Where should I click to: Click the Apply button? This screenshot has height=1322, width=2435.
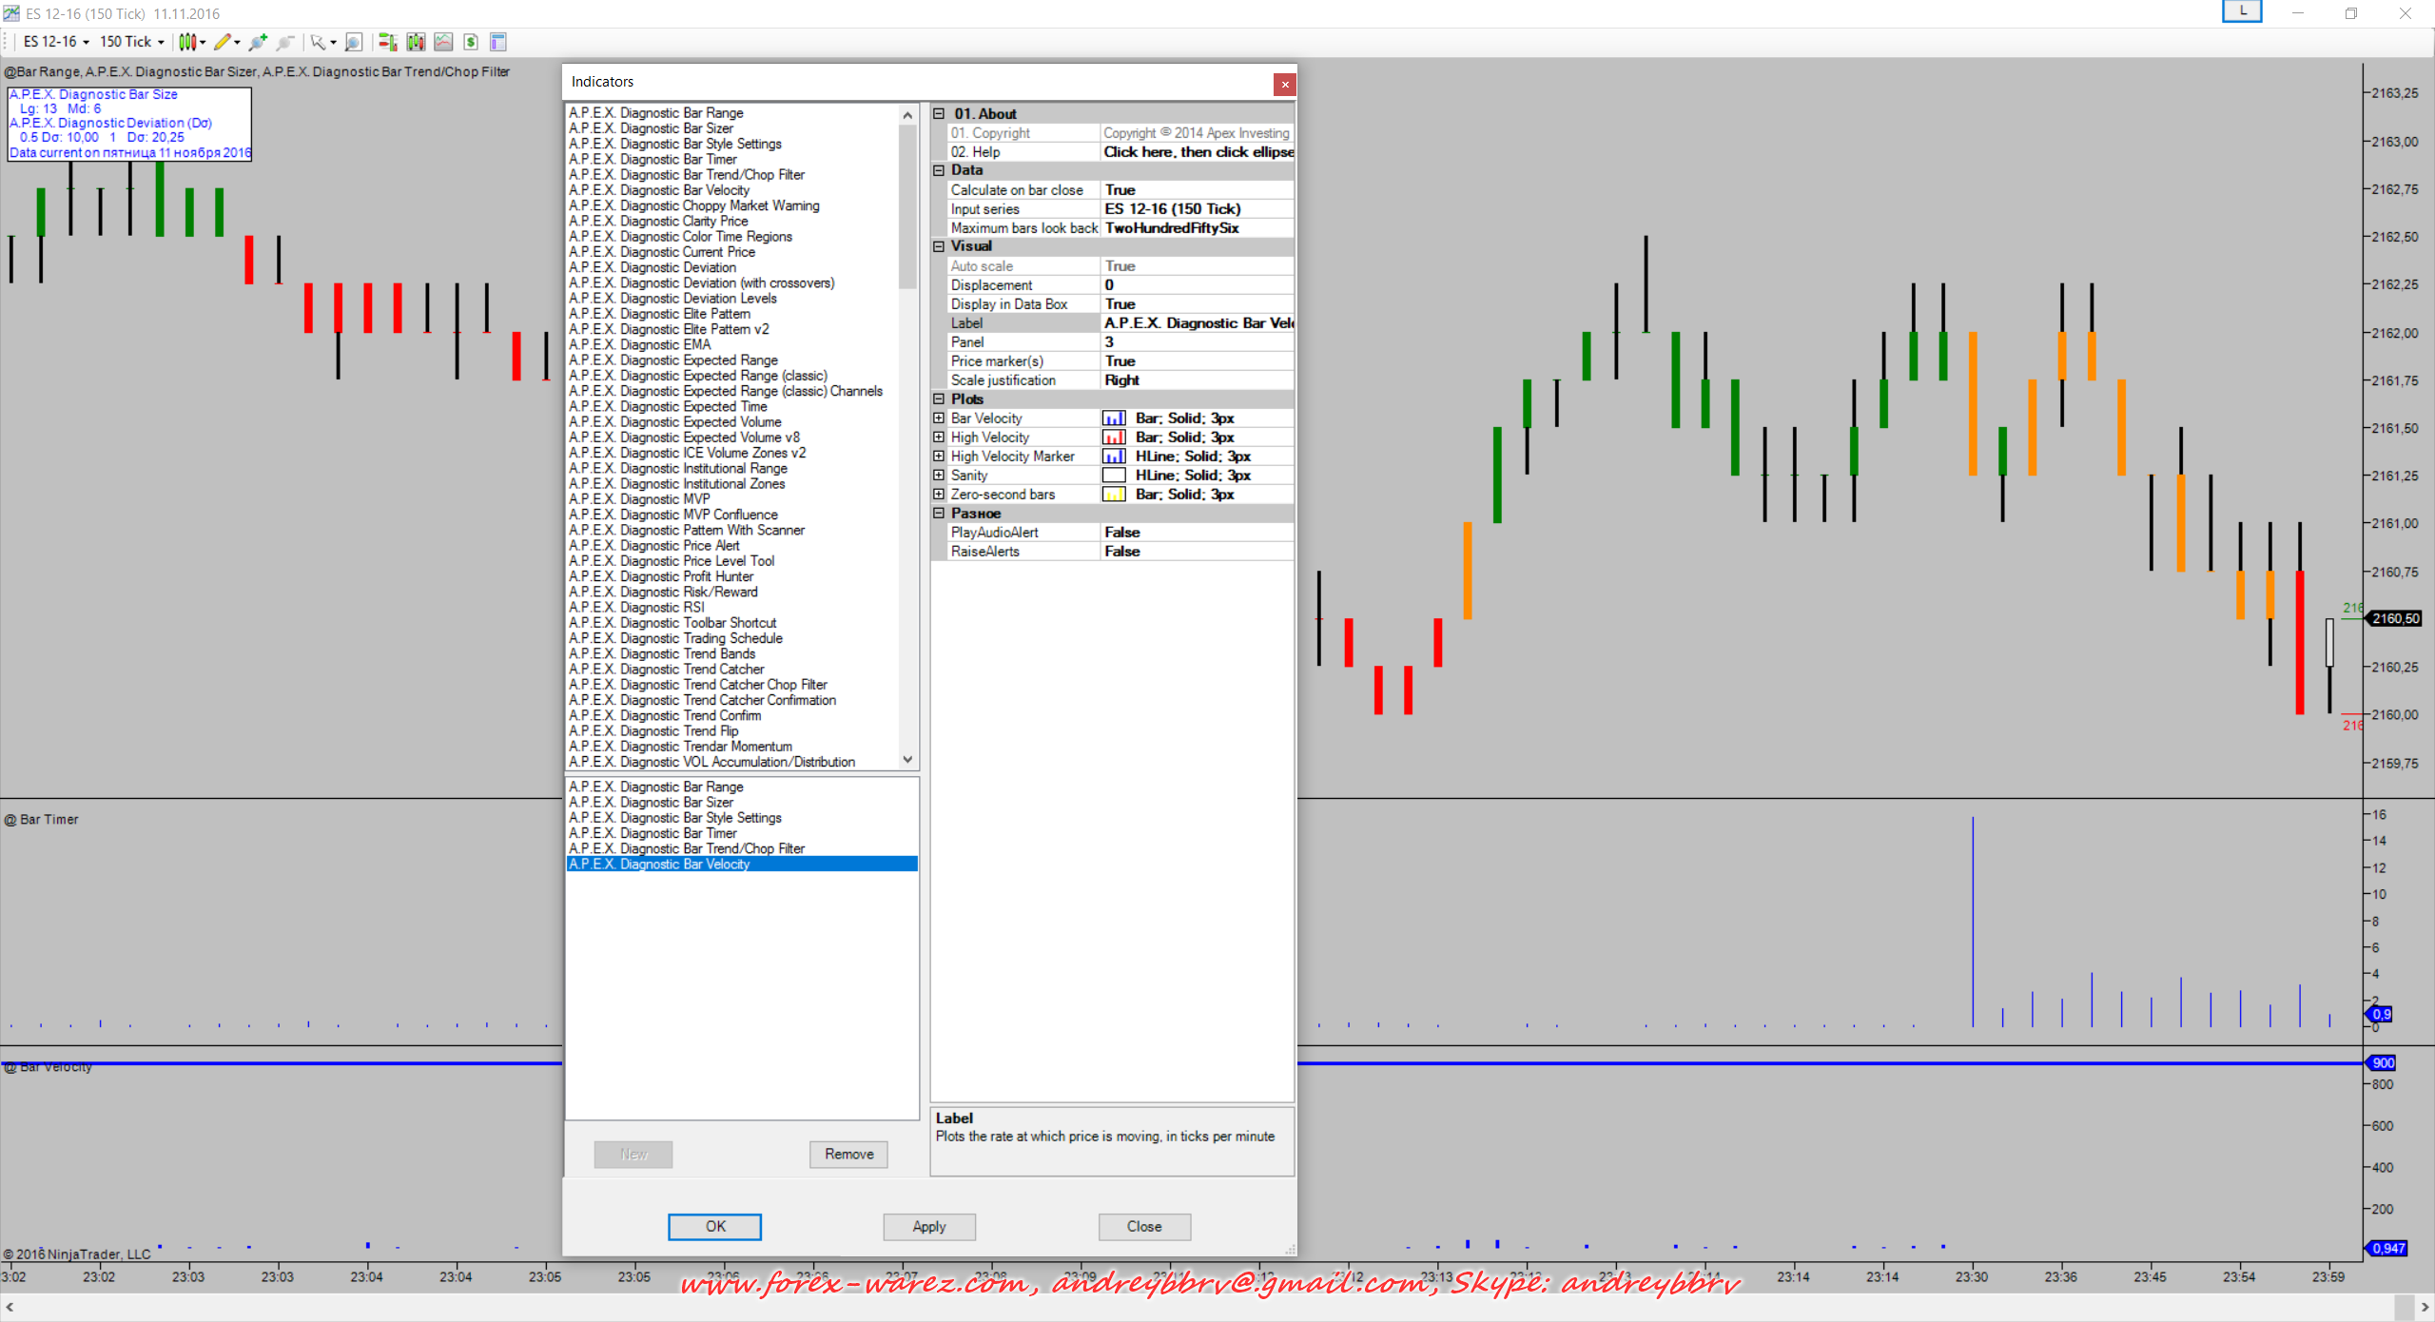pyautogui.click(x=928, y=1227)
